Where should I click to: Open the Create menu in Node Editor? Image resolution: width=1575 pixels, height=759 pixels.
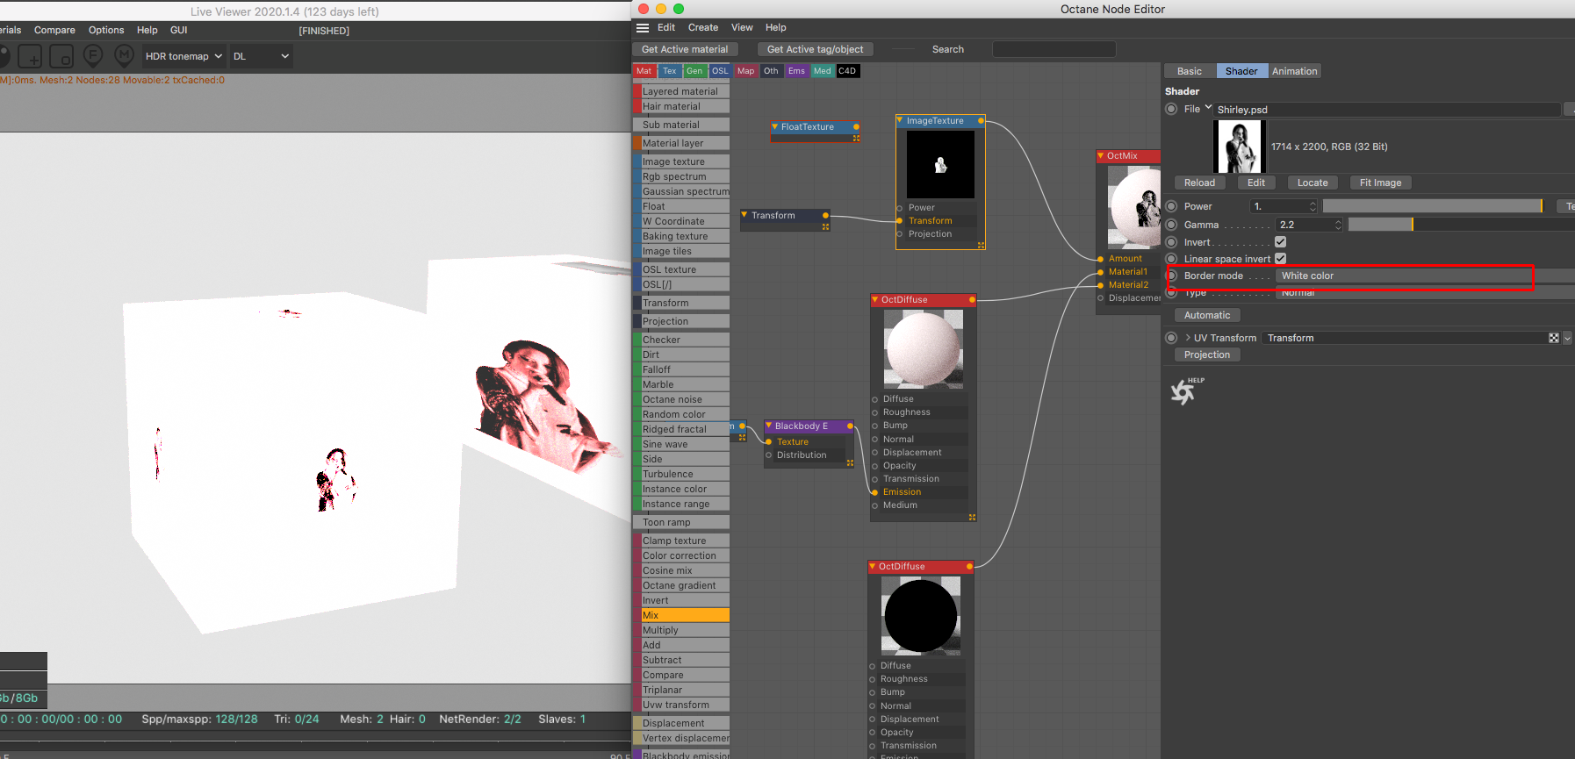coord(703,28)
